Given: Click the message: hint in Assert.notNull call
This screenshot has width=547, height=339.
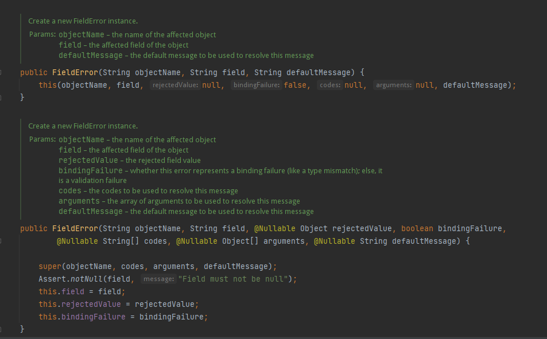Looking at the screenshot, I should 158,279.
